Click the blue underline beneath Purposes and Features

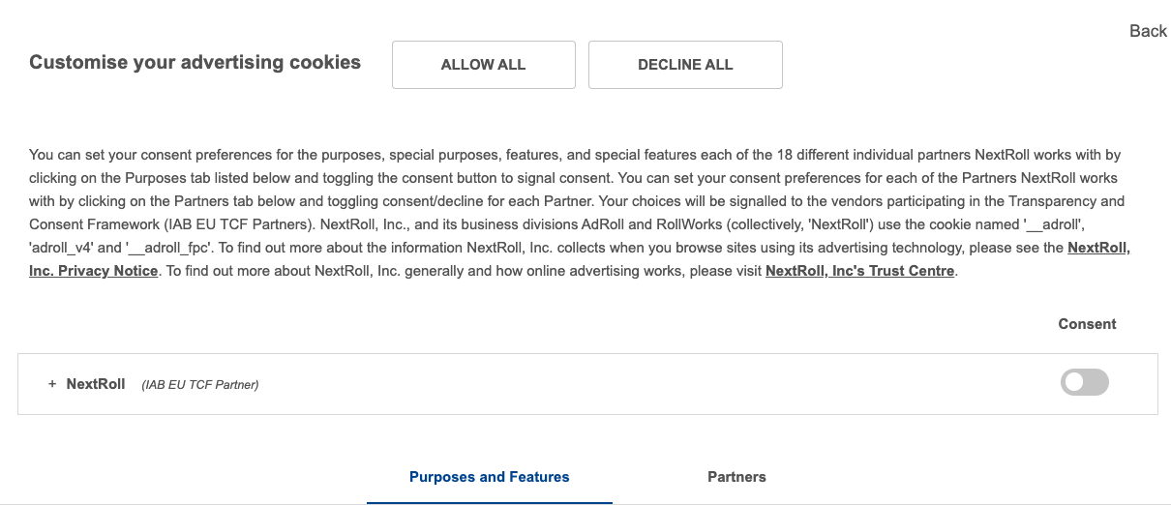489,502
